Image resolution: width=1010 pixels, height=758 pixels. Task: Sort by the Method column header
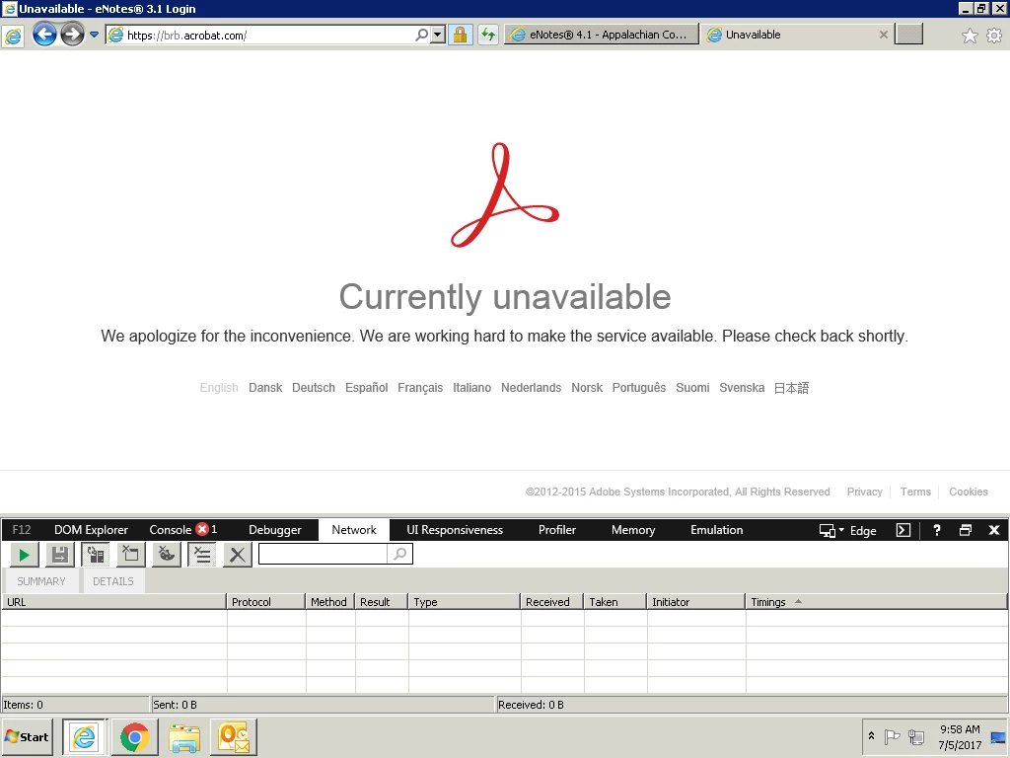(x=329, y=602)
